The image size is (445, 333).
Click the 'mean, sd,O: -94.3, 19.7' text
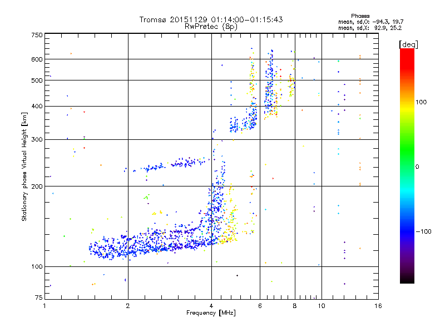point(370,22)
